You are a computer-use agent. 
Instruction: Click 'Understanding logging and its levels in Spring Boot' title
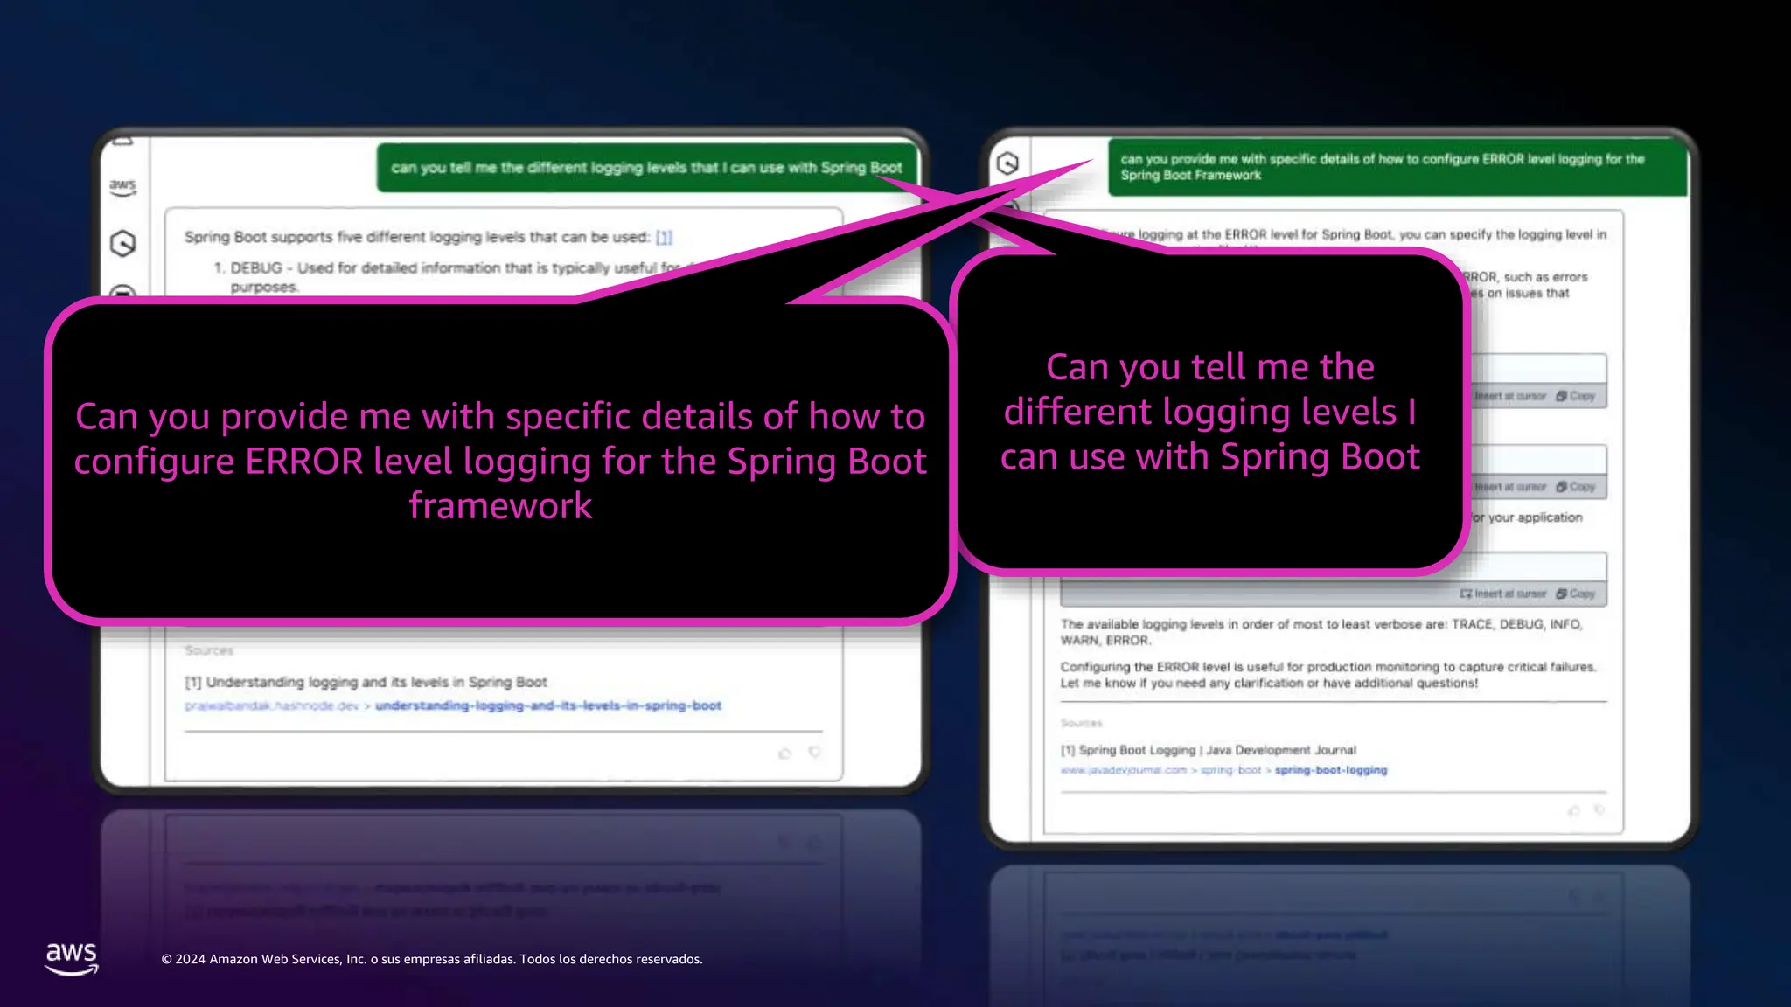(x=376, y=682)
